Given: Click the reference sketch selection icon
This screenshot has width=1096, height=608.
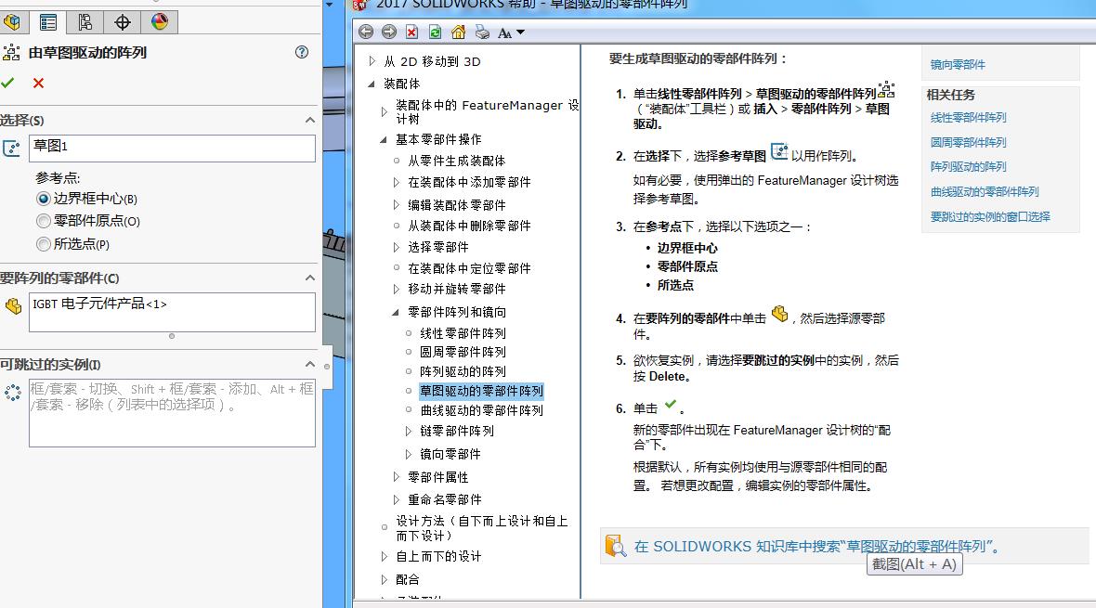Looking at the screenshot, I should coord(12,149).
